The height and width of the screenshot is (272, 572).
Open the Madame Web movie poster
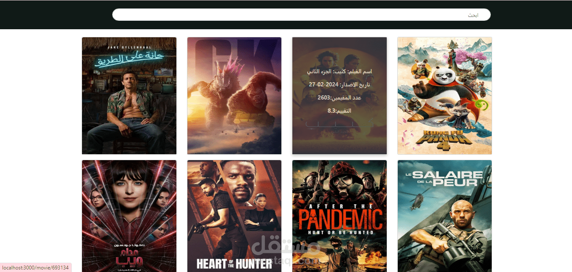pos(129,216)
